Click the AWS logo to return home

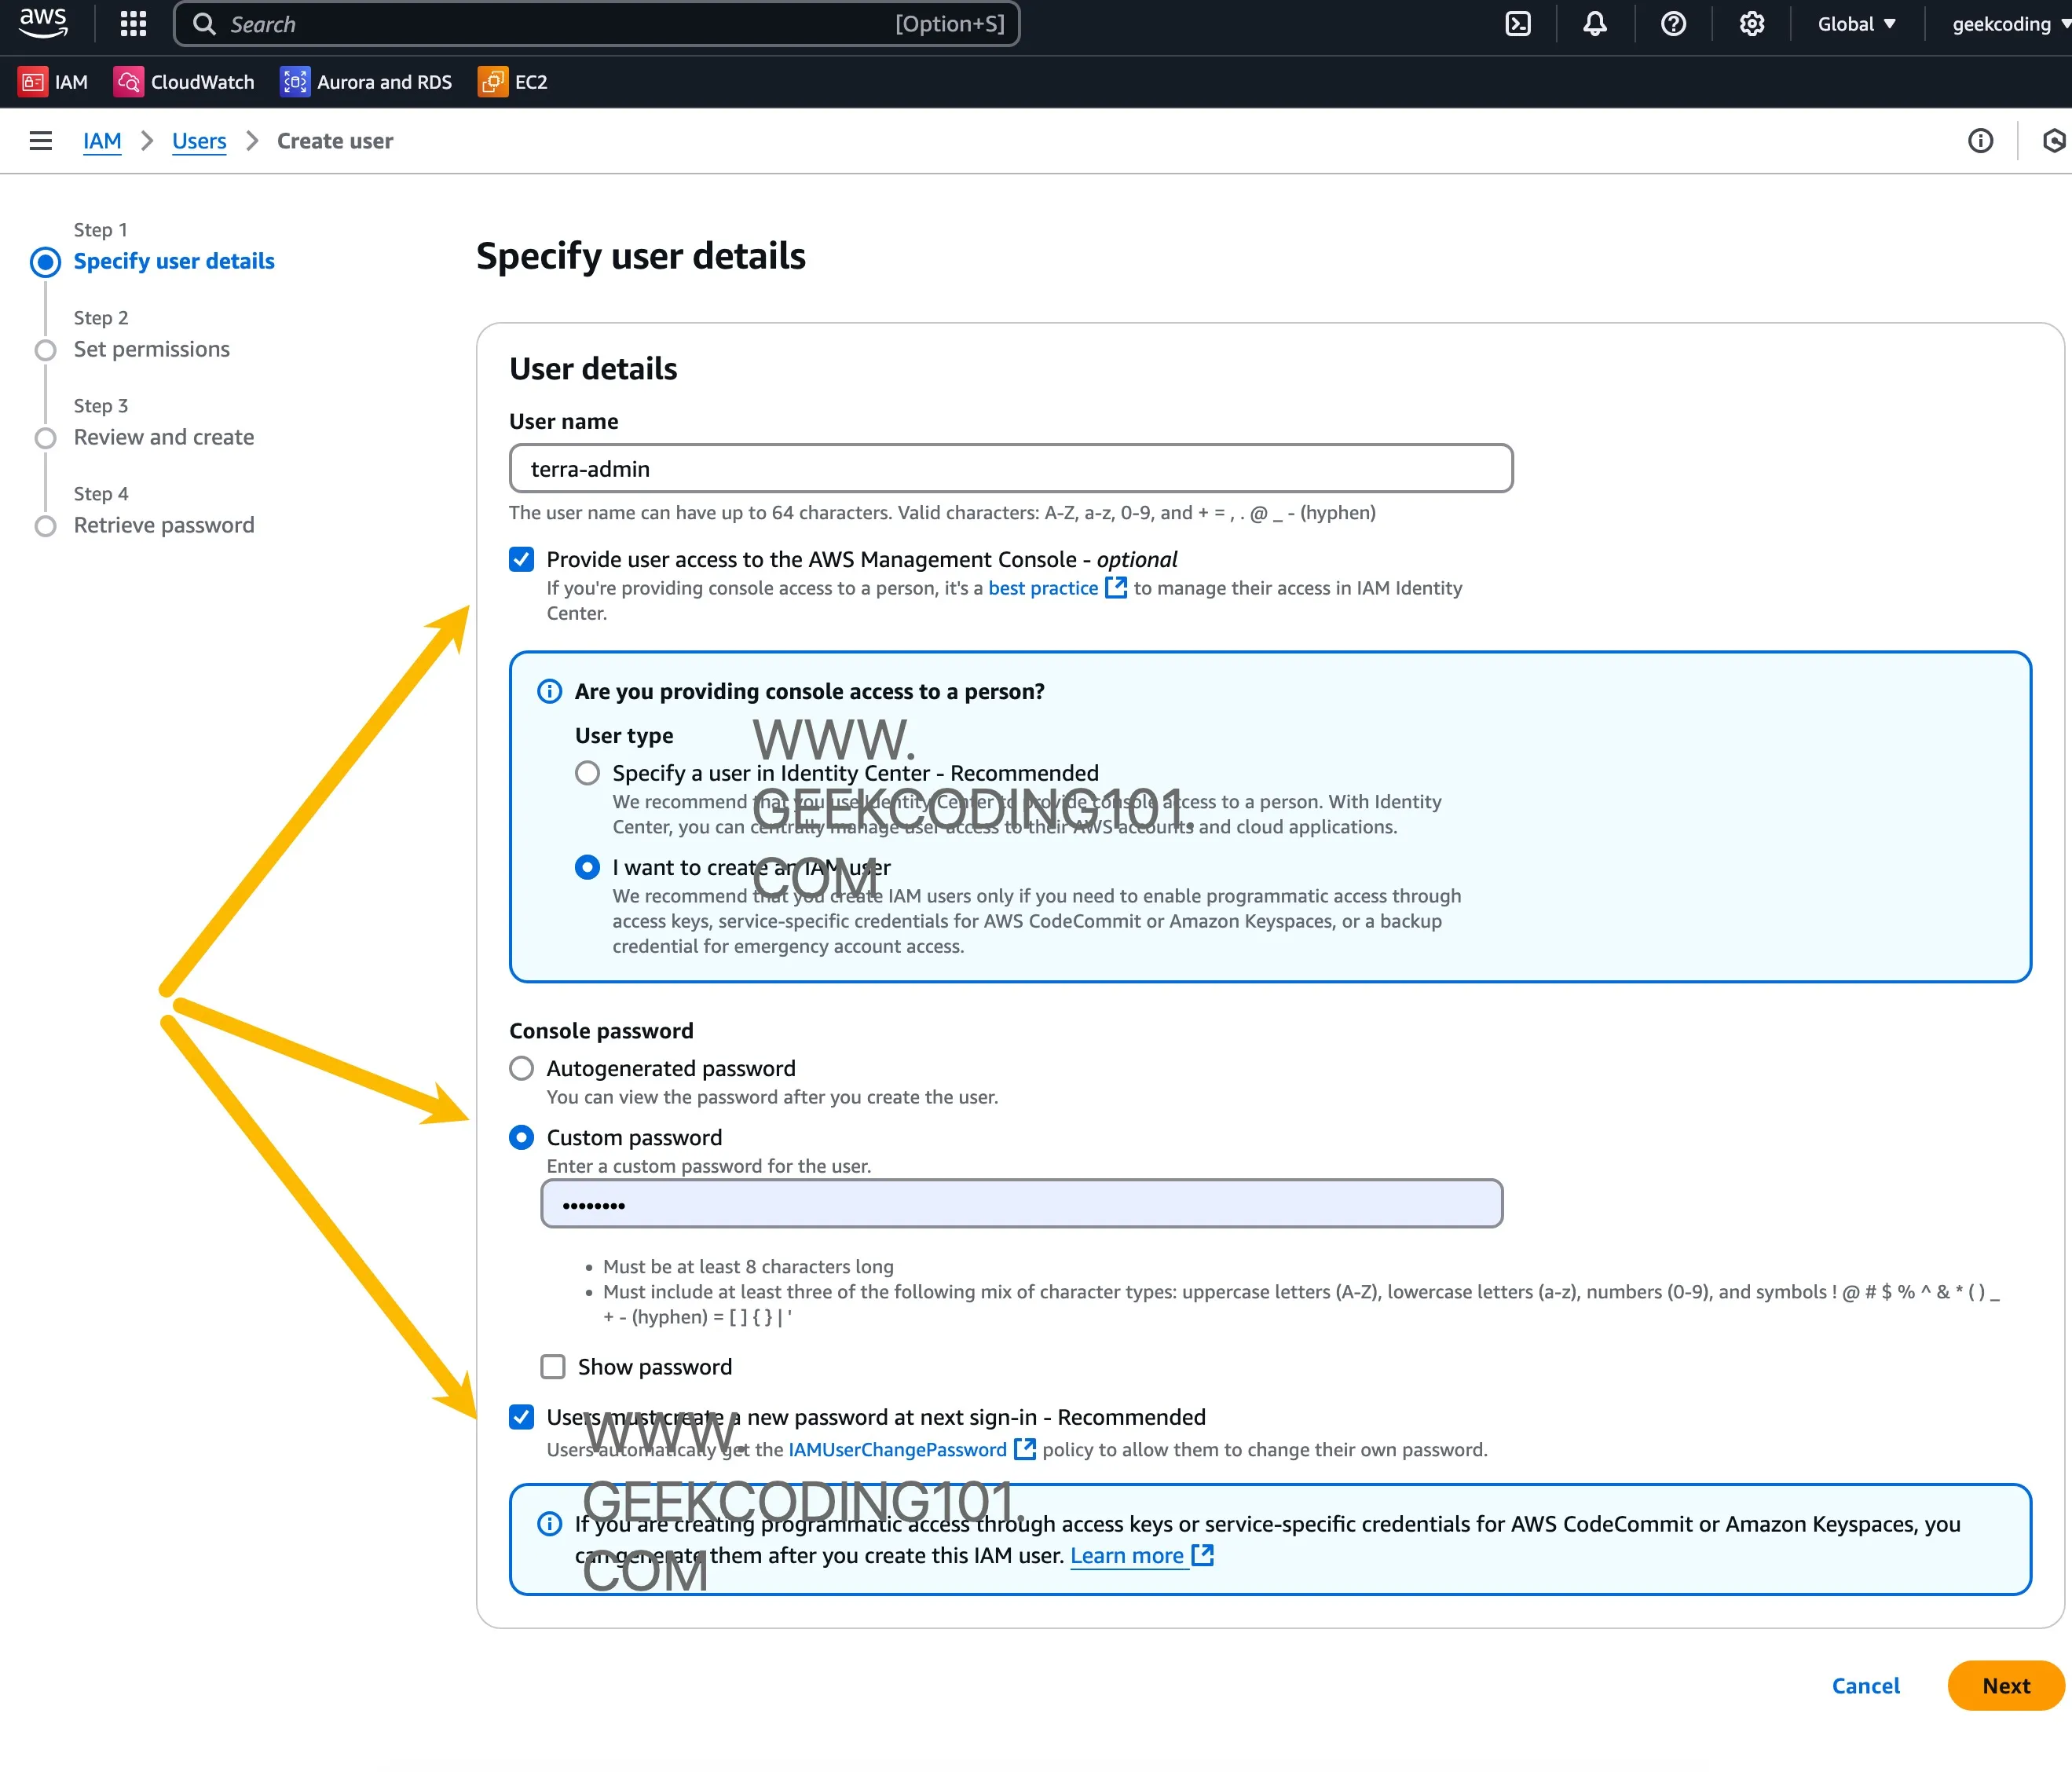coord(42,23)
